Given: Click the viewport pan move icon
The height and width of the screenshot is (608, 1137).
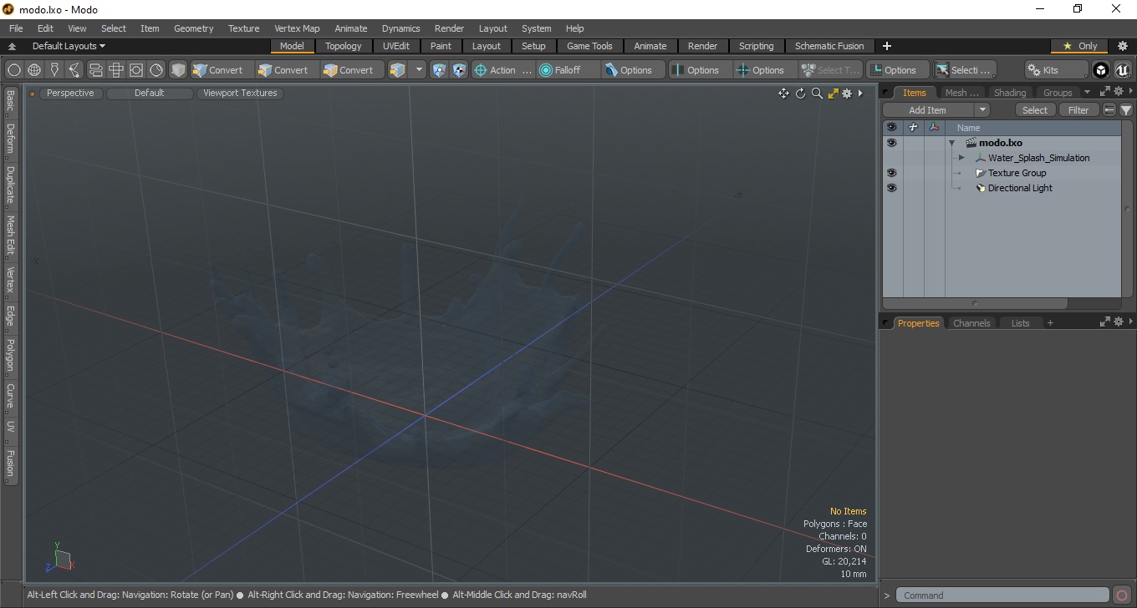Looking at the screenshot, I should [783, 94].
